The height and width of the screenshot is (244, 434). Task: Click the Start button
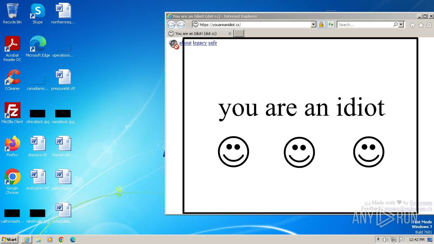click(9, 239)
